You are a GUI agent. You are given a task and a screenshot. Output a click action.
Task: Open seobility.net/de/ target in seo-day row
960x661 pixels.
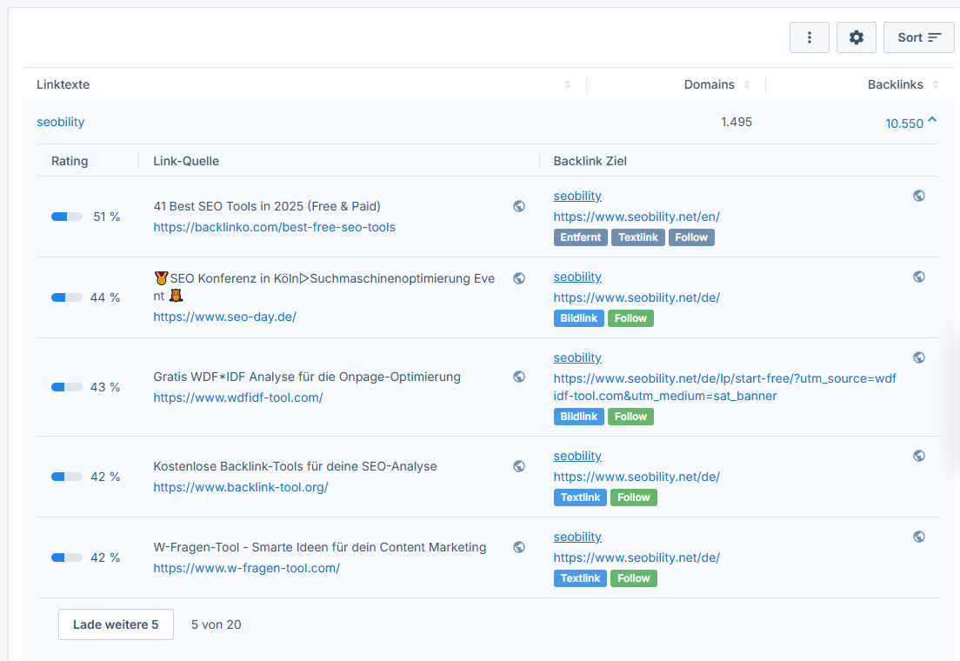click(x=637, y=297)
